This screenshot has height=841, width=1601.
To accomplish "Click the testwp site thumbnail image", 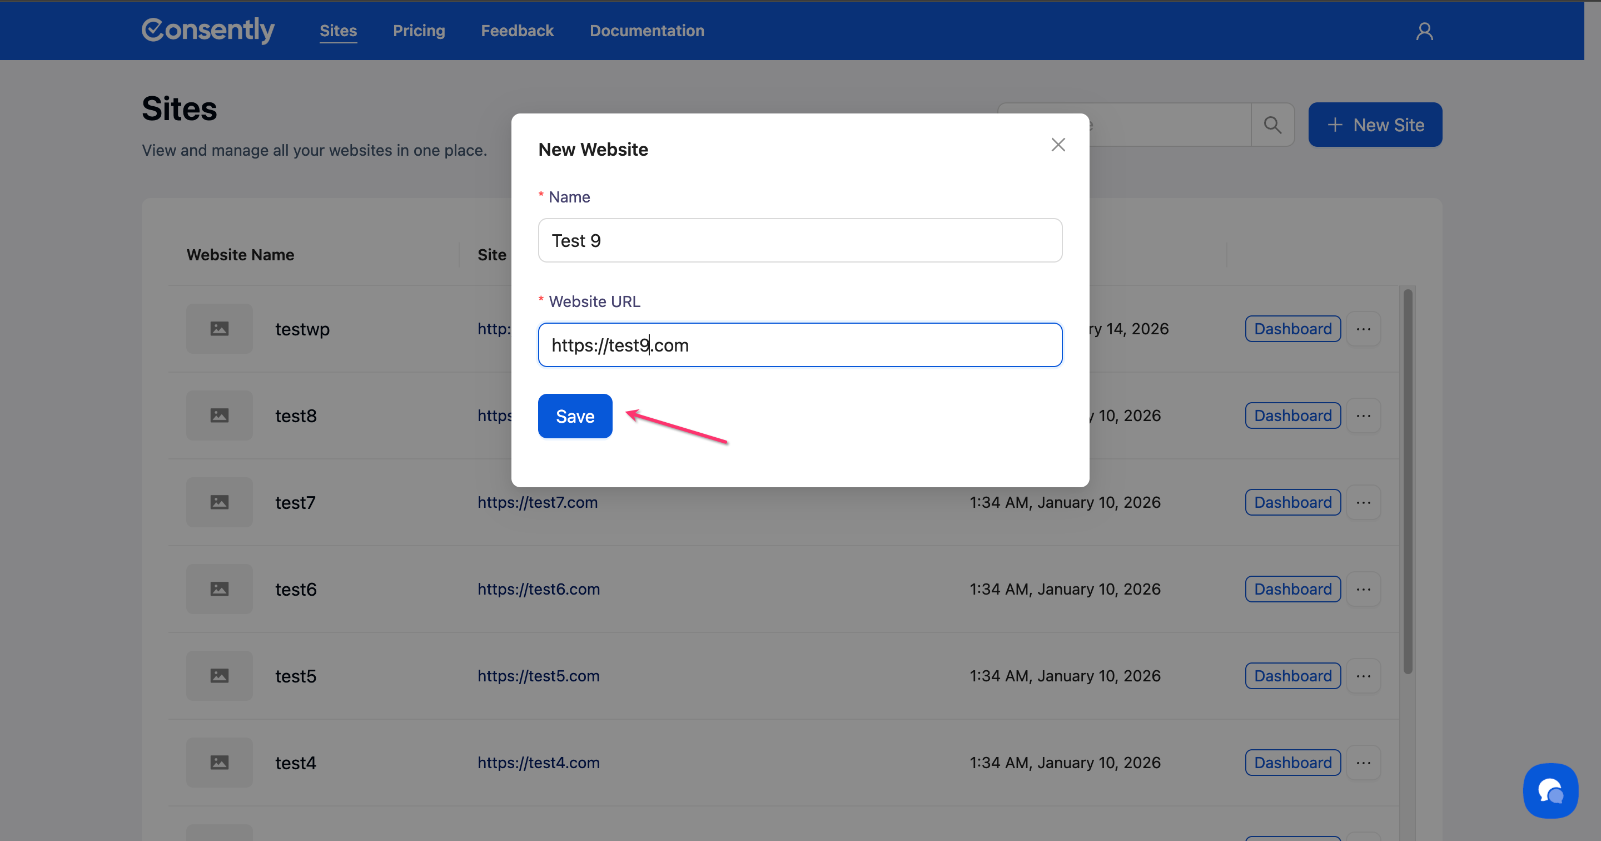I will tap(220, 328).
